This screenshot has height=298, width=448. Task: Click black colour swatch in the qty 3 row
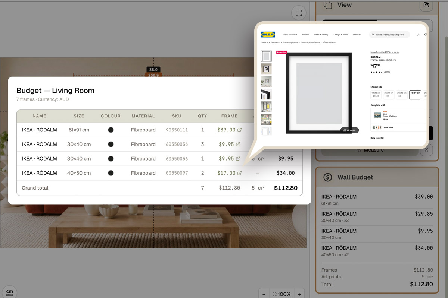pos(111,144)
